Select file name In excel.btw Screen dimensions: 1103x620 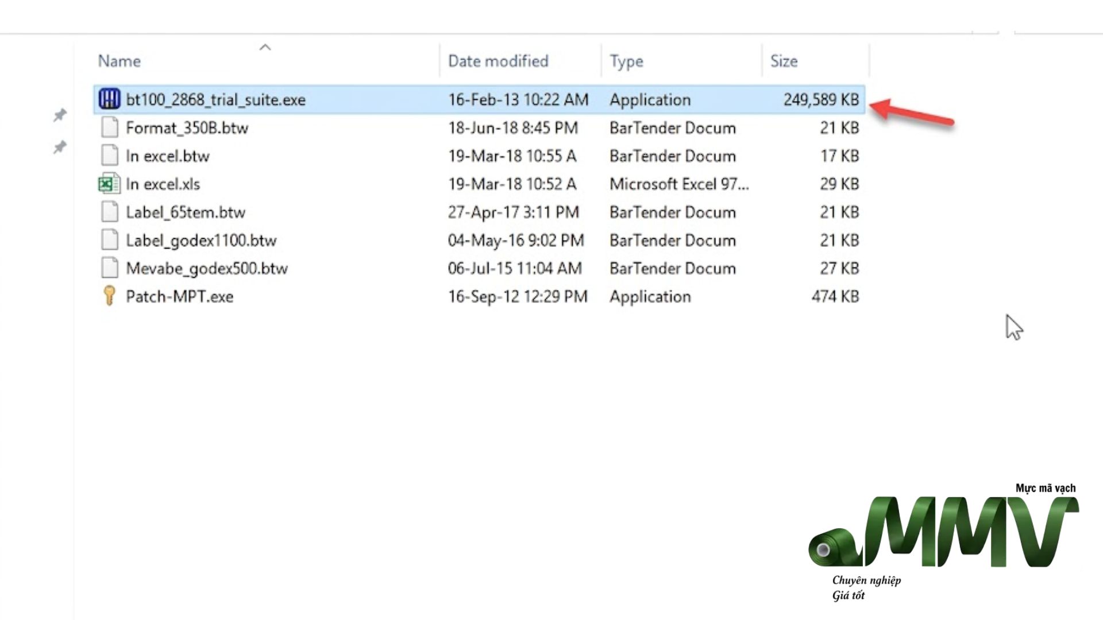(168, 156)
